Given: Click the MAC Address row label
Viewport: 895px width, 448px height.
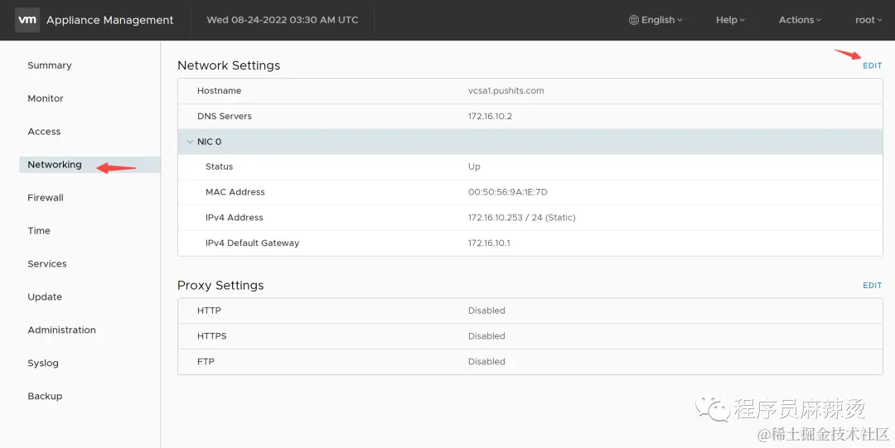Looking at the screenshot, I should click(235, 192).
